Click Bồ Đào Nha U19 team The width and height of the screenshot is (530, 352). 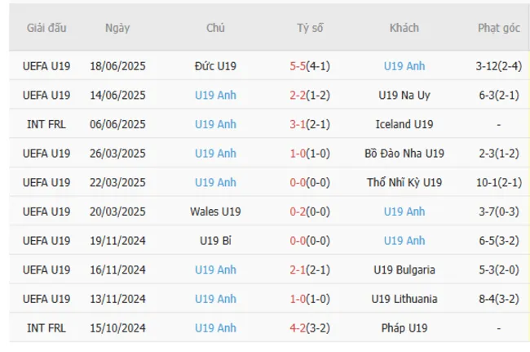click(x=404, y=152)
